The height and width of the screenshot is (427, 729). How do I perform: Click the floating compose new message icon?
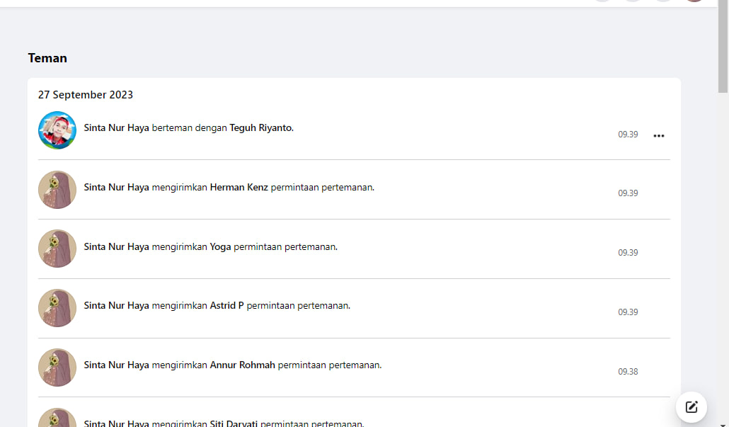(x=691, y=407)
